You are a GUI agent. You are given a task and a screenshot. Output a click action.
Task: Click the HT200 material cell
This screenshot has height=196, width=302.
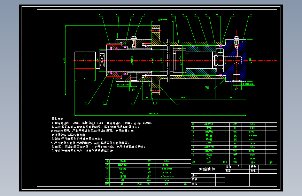click(x=148, y=180)
